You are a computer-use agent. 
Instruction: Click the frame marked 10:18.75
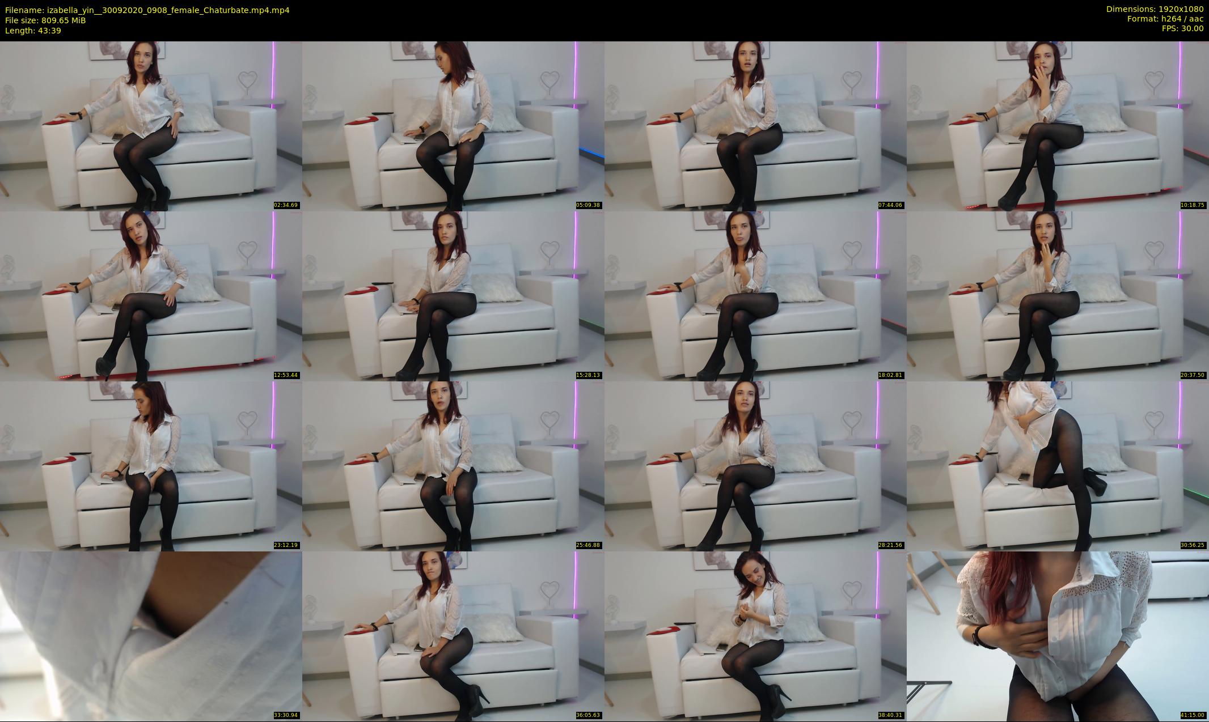1058,126
